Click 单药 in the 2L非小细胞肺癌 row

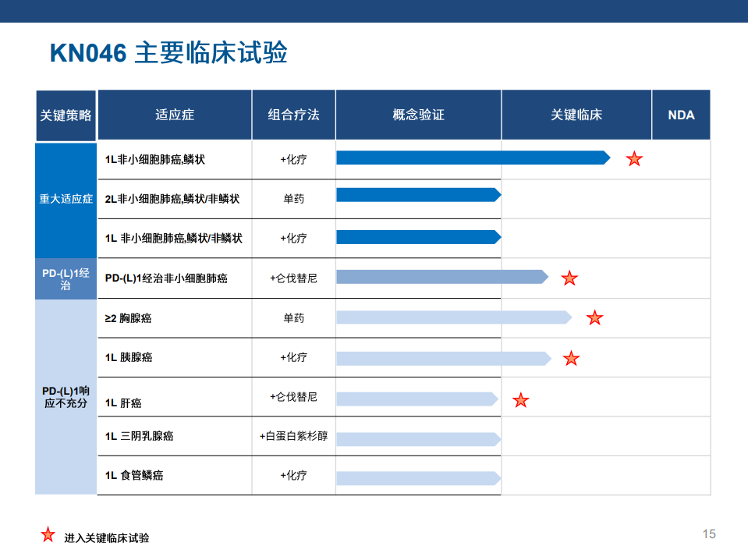(293, 198)
